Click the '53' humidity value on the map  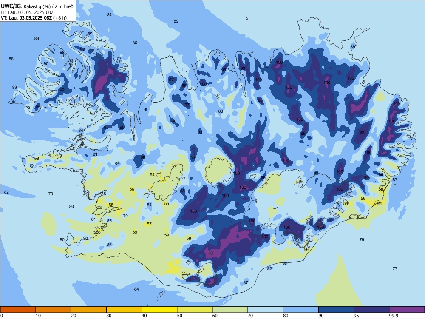tap(184, 273)
